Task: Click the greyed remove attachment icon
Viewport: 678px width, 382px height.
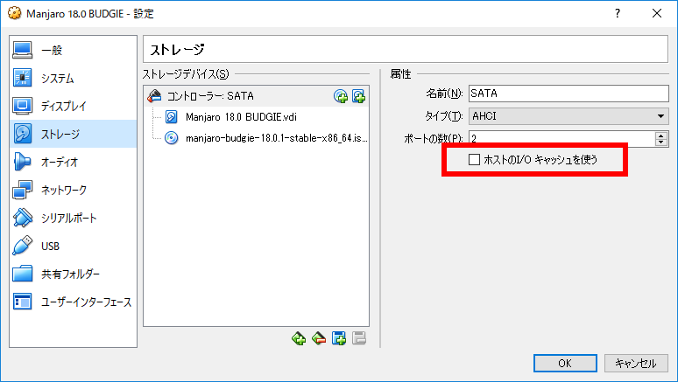Action: point(359,338)
